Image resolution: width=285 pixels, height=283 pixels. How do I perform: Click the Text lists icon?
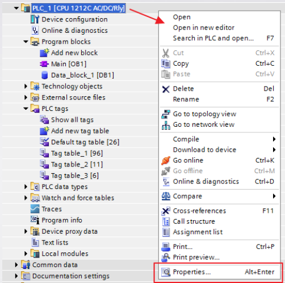35,242
